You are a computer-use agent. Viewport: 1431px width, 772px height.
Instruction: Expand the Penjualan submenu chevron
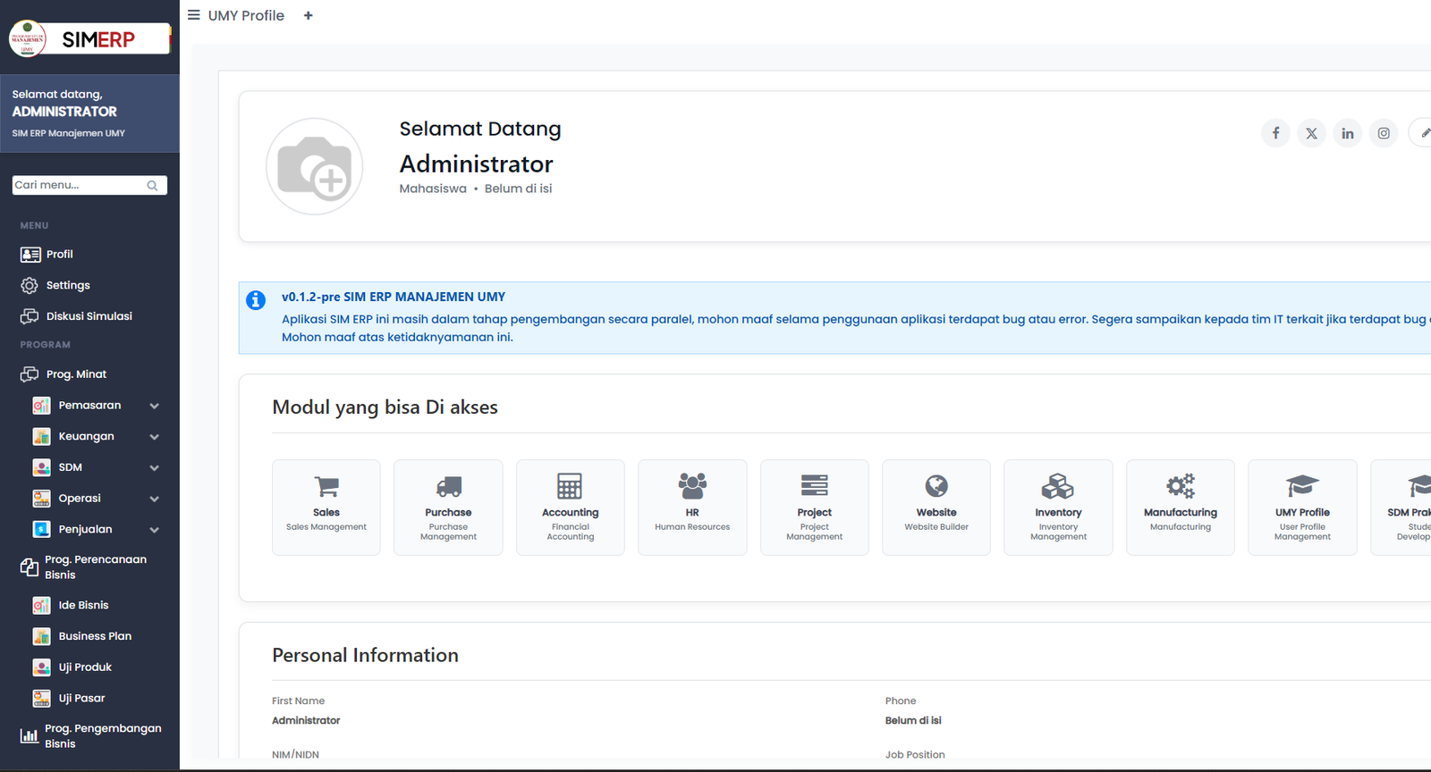pyautogui.click(x=154, y=530)
